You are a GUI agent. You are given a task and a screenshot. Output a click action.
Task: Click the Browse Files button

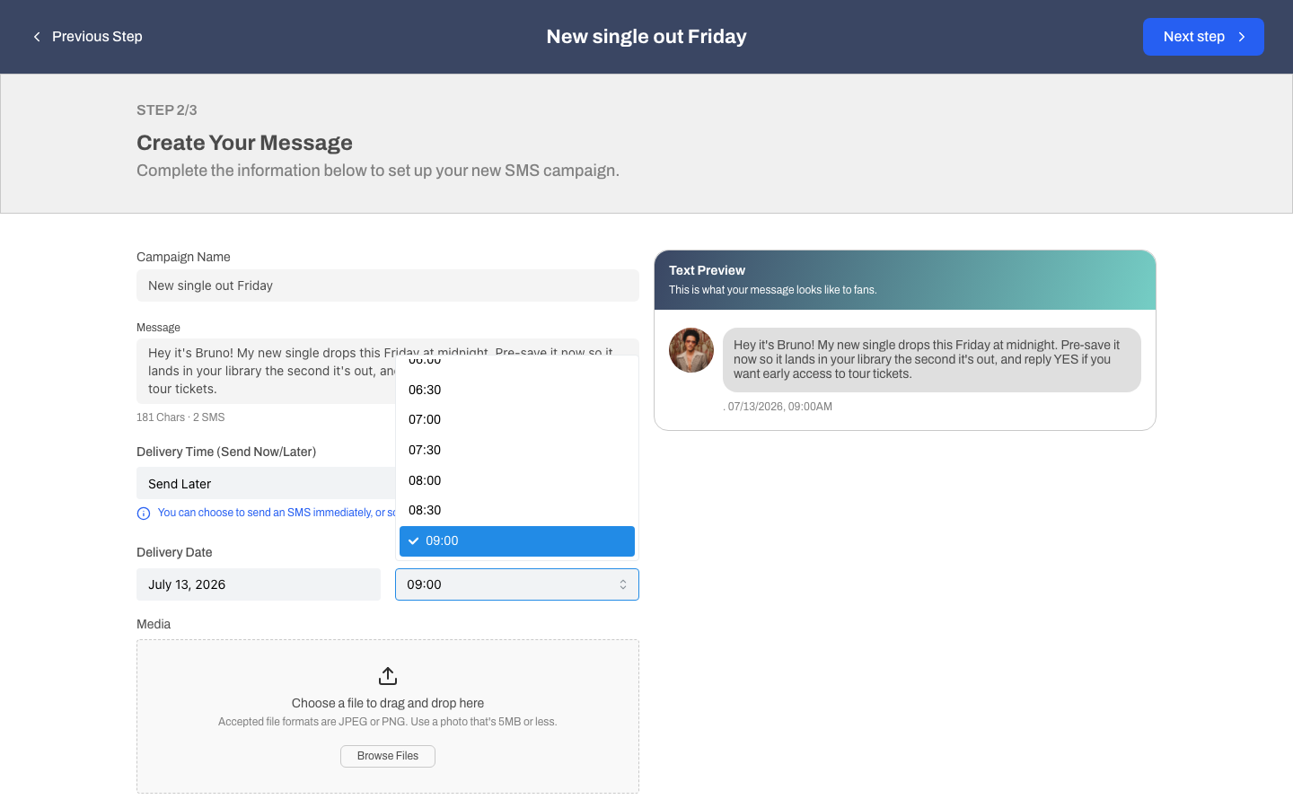coord(388,756)
